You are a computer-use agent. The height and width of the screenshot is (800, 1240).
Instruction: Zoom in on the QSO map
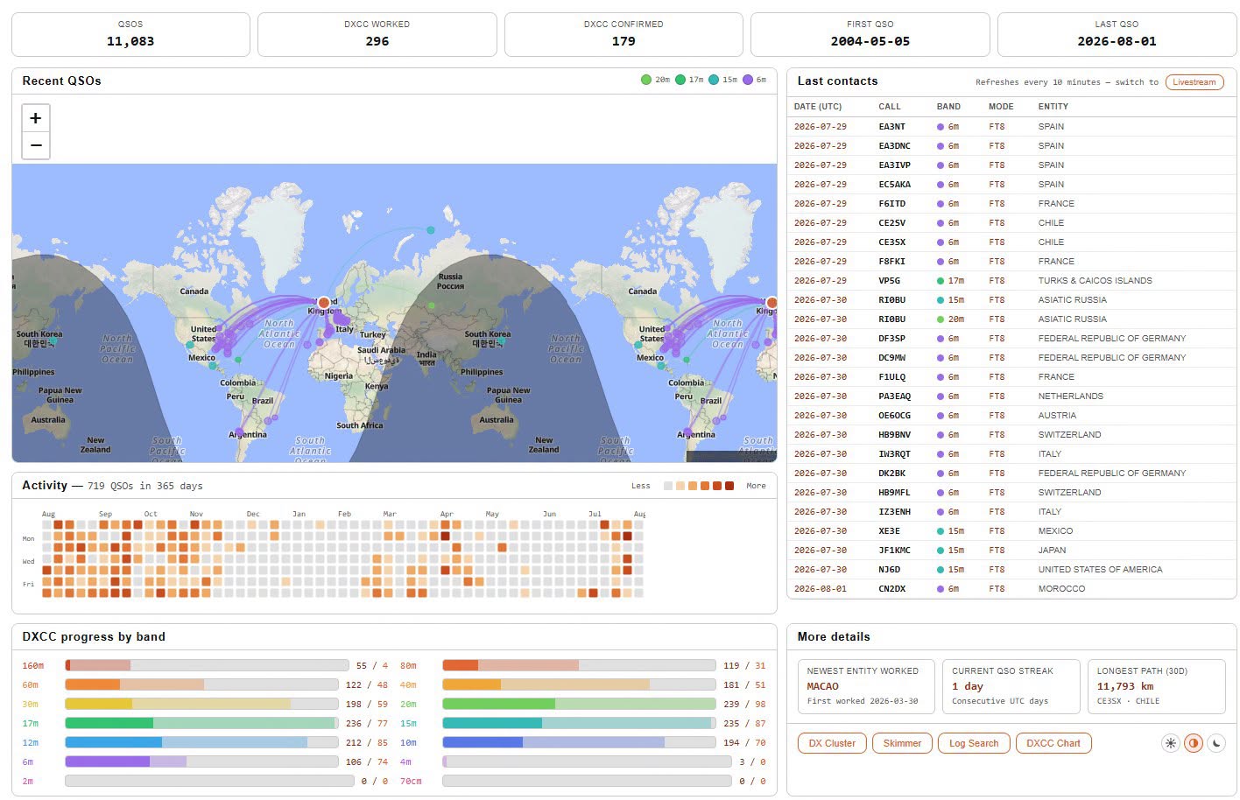36,118
